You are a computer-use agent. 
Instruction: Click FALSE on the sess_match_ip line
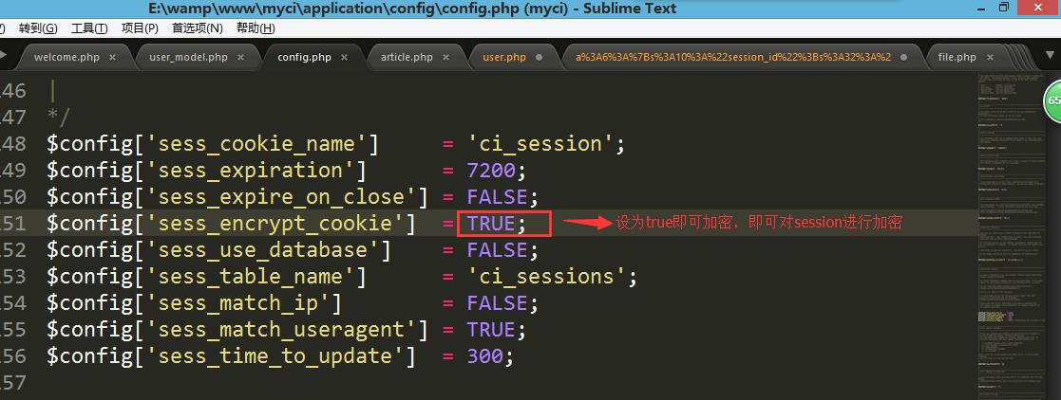(497, 303)
